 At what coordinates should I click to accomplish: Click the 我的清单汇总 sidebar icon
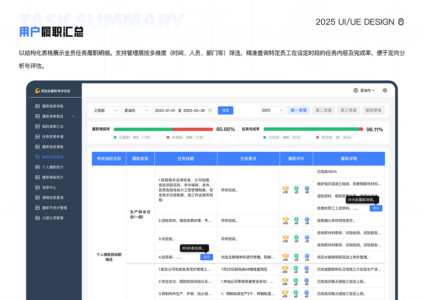point(37,126)
